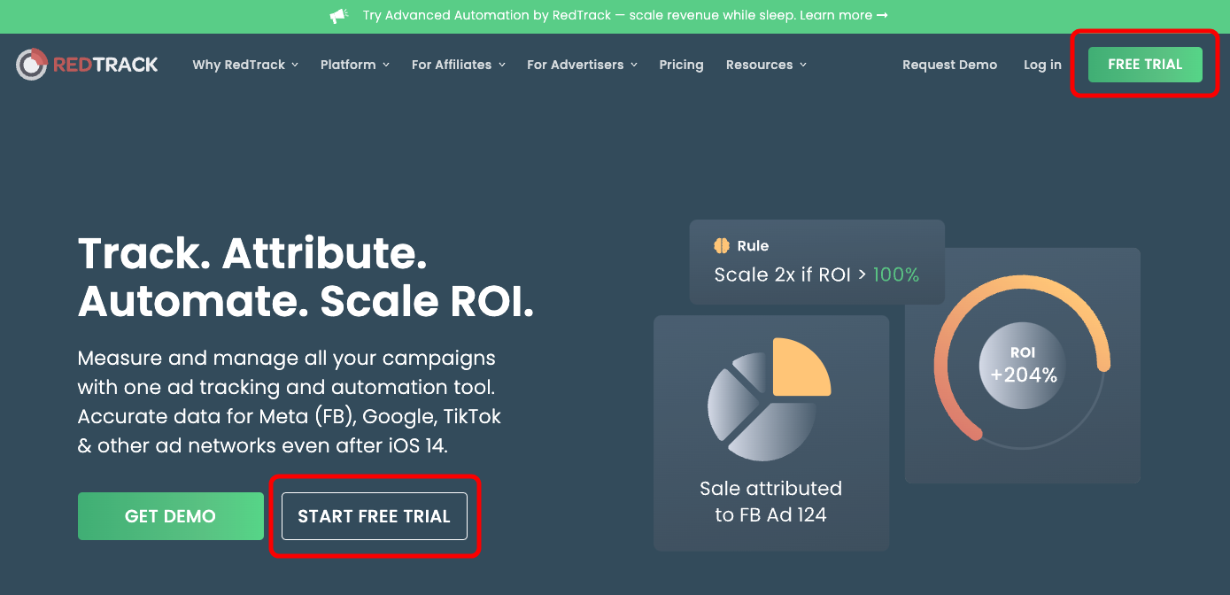The width and height of the screenshot is (1230, 595).
Task: Click the coin icon next to 'Rule'
Action: (x=720, y=245)
